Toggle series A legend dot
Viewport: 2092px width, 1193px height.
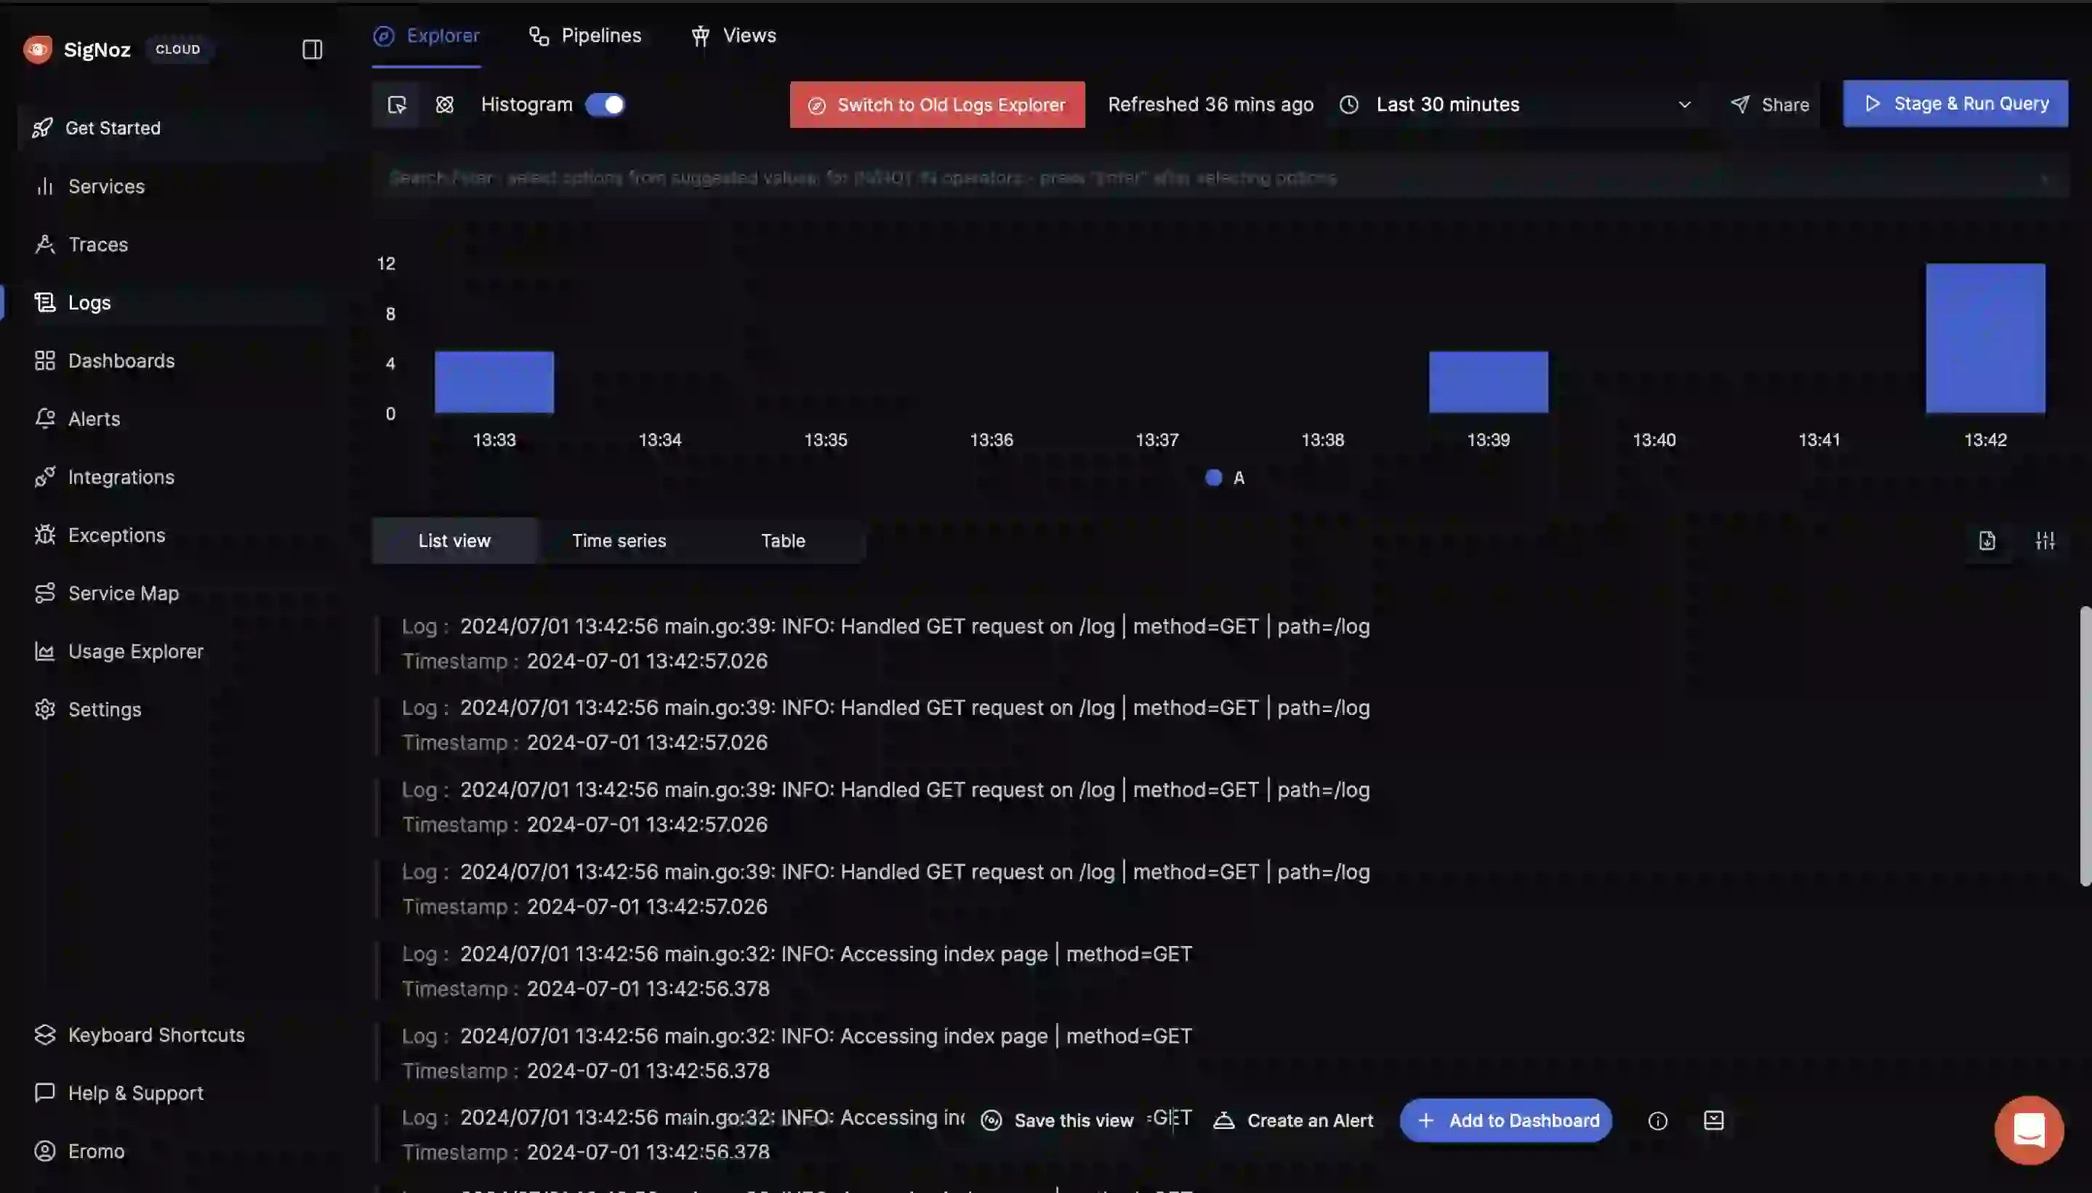(x=1214, y=477)
